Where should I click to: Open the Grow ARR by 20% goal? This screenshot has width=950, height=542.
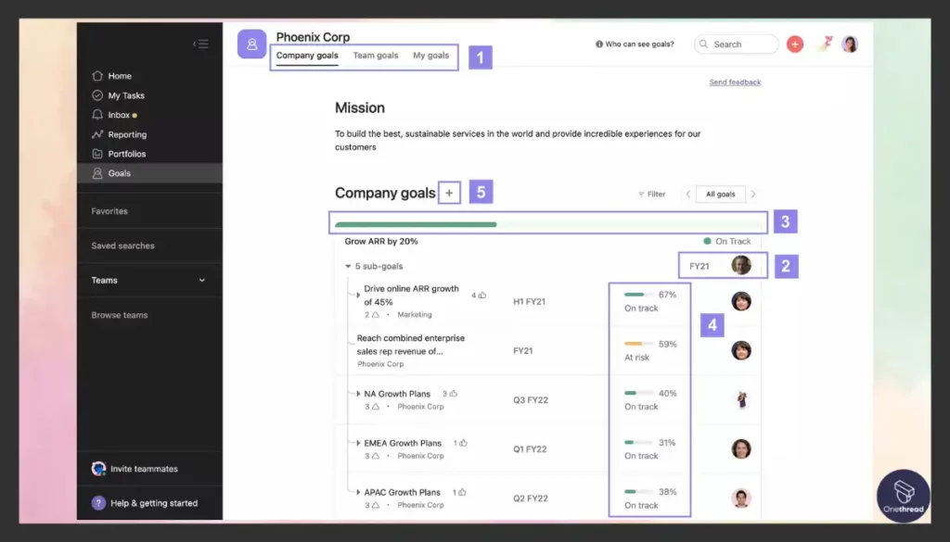coord(381,242)
